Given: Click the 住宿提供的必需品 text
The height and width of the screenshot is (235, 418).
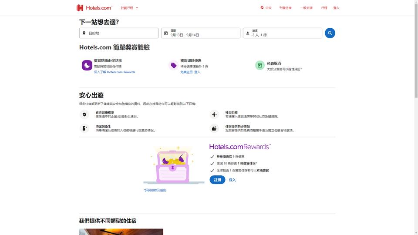Looking at the screenshot, I should [x=238, y=127].
